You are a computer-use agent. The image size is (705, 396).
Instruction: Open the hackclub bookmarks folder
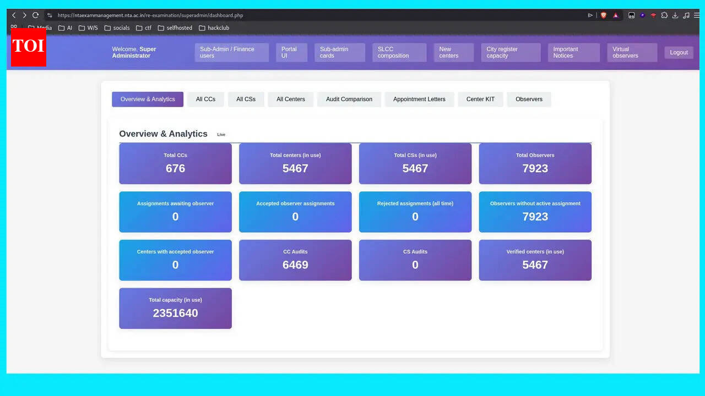coord(214,28)
